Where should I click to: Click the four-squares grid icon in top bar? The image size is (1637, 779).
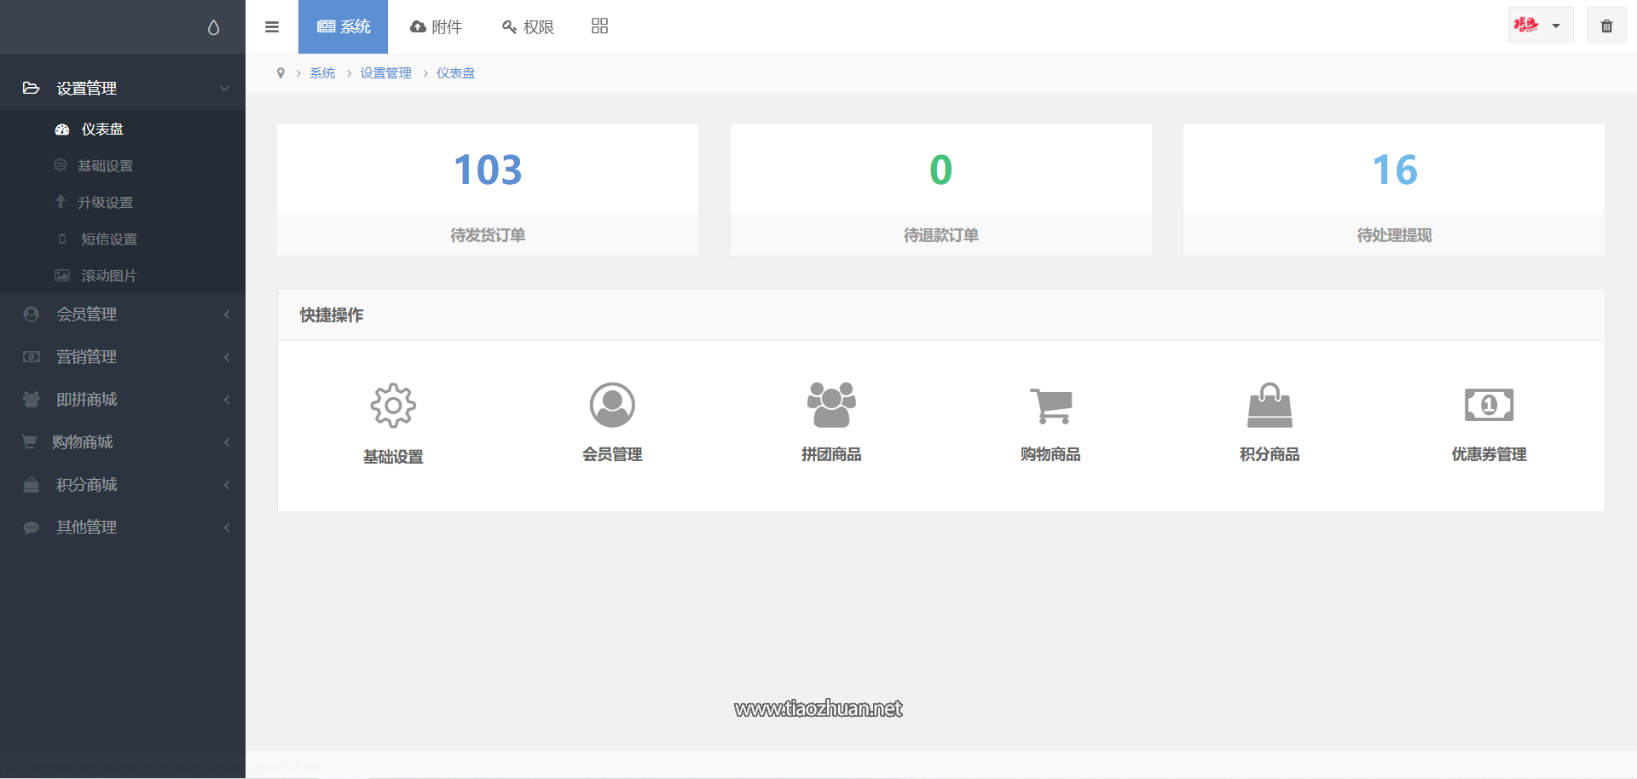599,26
